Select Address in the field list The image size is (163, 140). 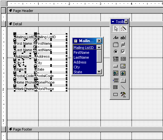(x=85, y=62)
